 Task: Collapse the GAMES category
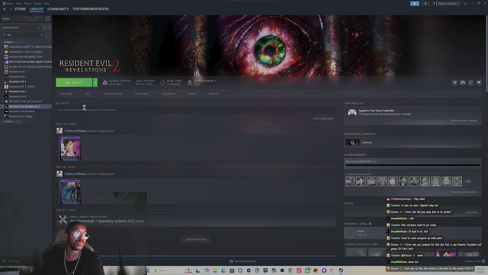2,42
